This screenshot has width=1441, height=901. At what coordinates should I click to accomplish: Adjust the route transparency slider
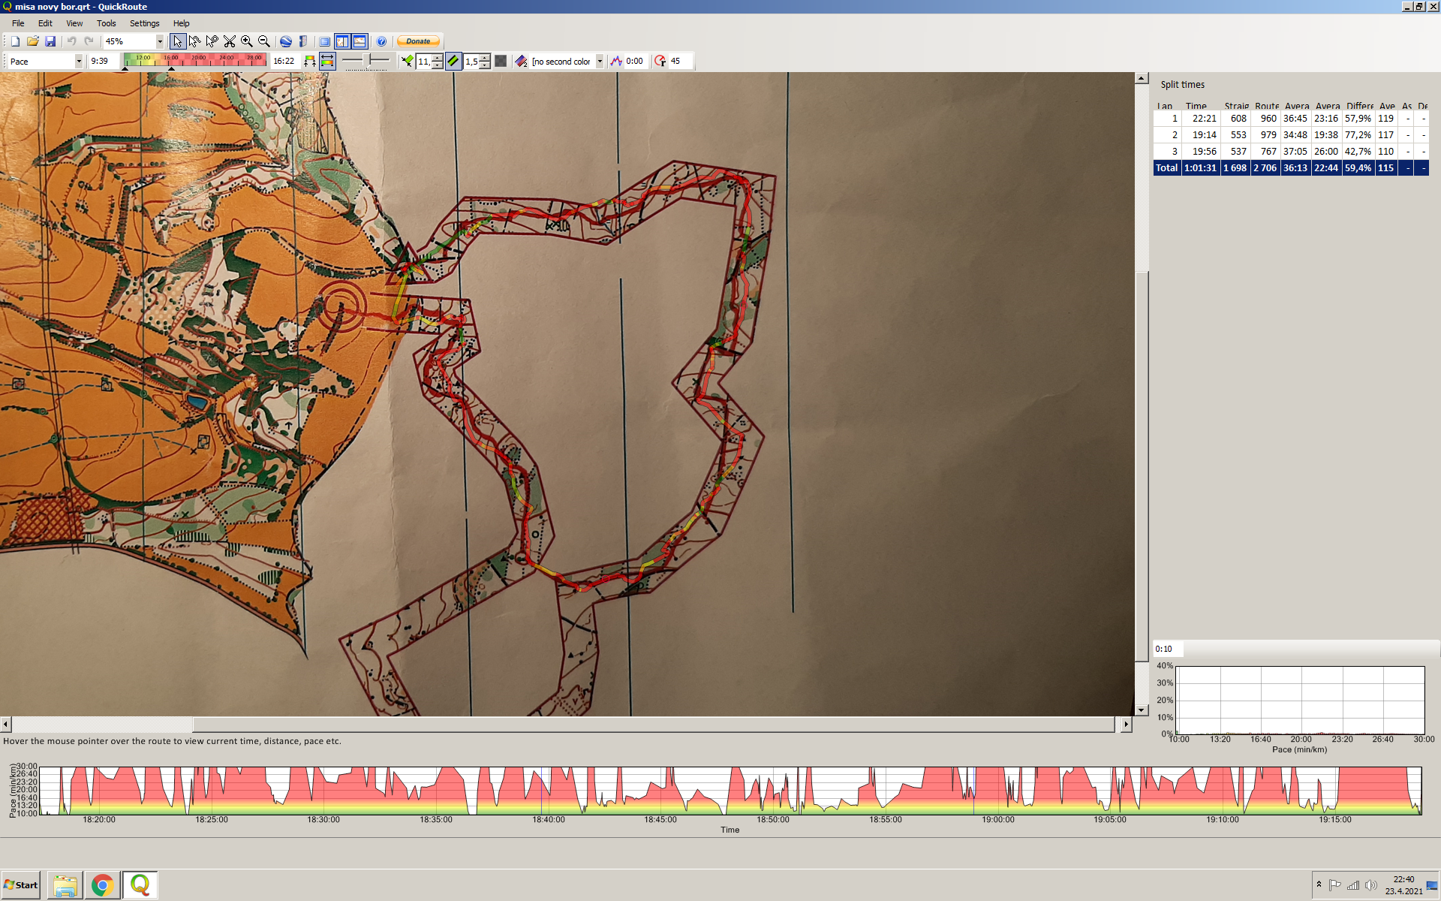tap(366, 61)
